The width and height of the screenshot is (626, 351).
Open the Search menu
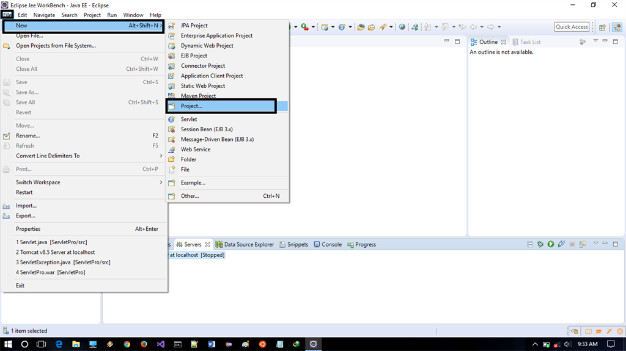point(70,15)
